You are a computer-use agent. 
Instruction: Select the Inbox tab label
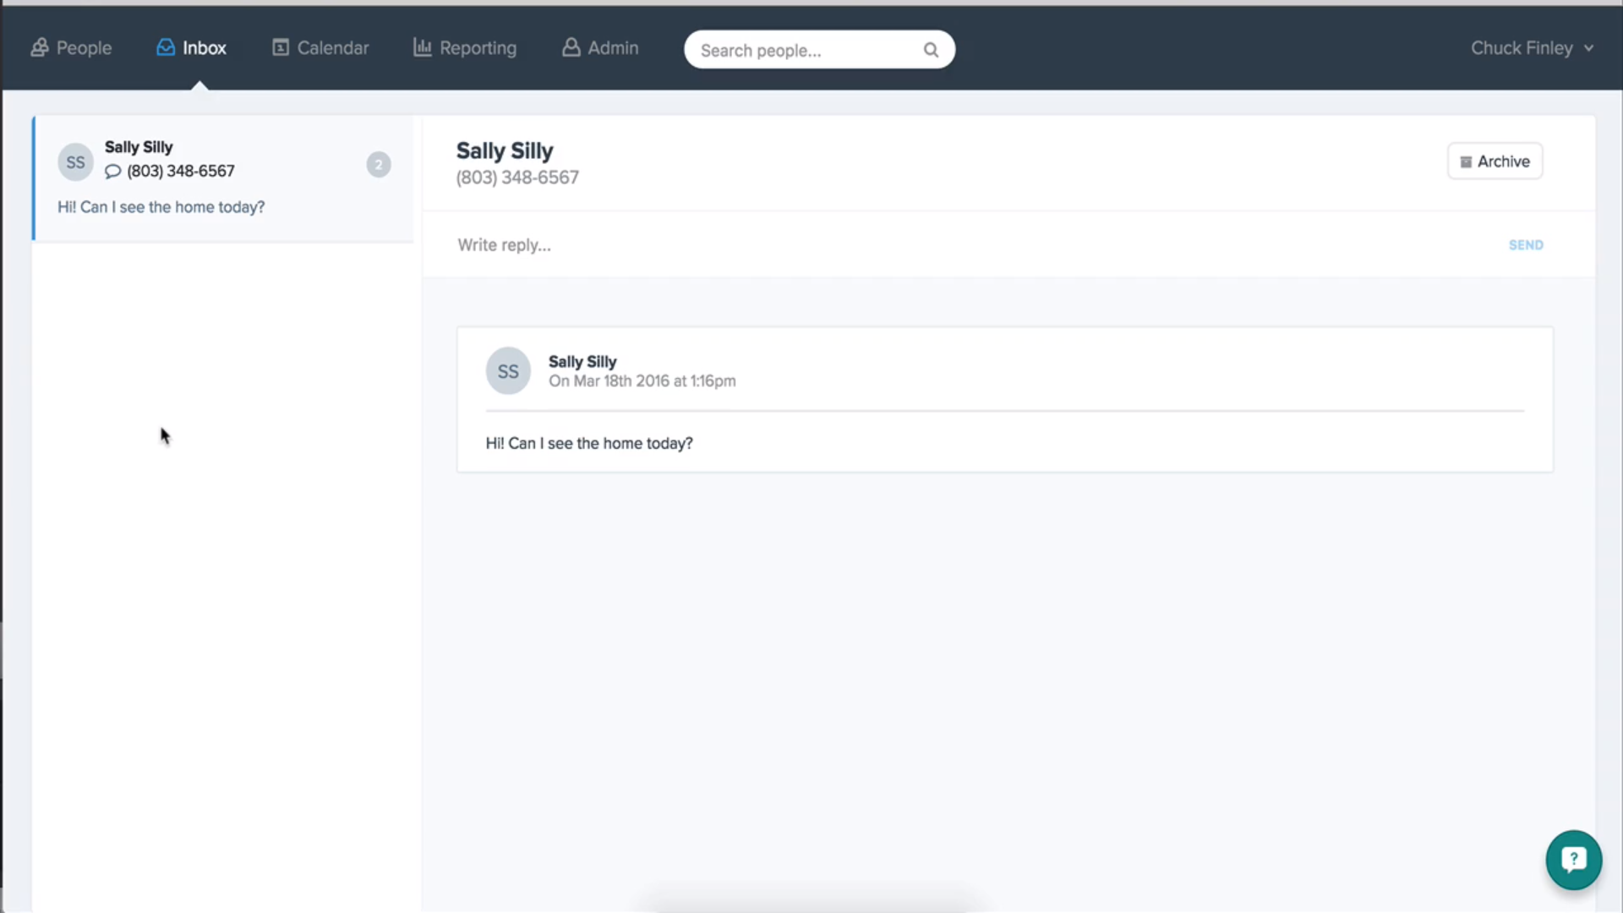click(x=203, y=46)
